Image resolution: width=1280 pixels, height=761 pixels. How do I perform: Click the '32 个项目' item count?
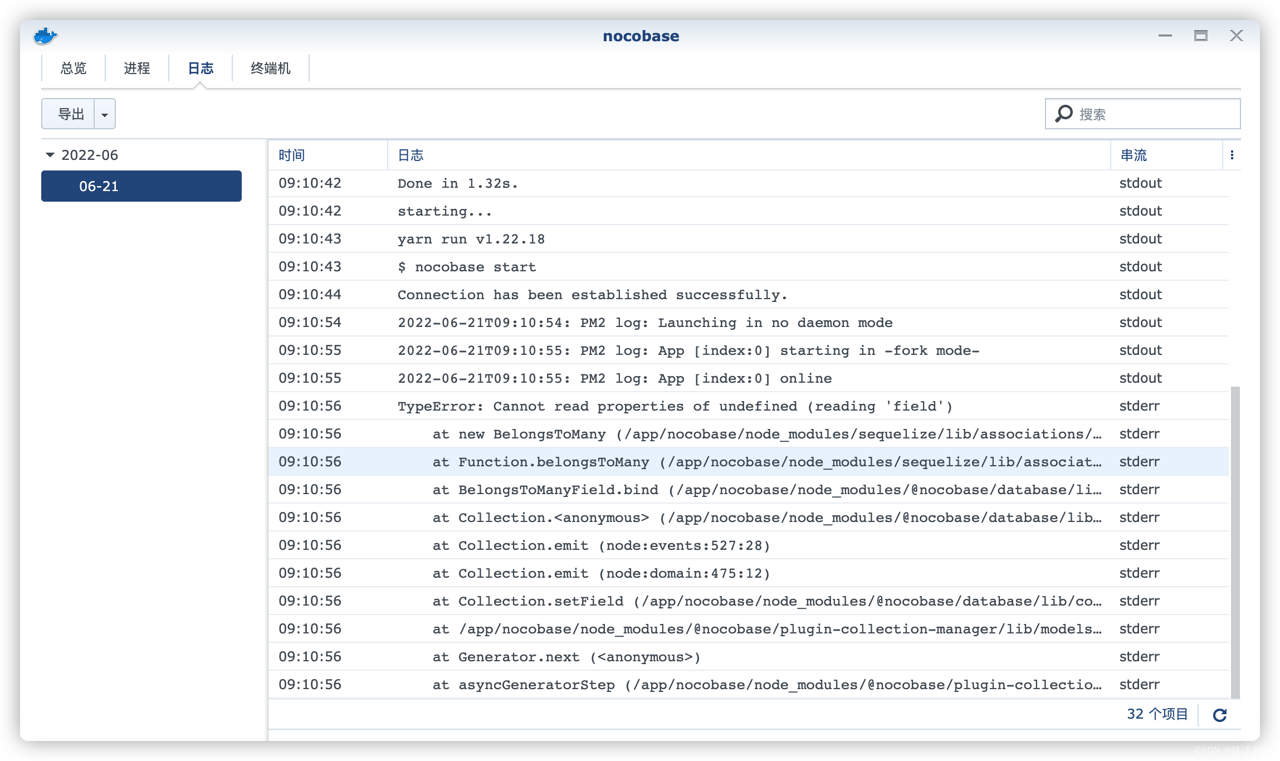(1157, 714)
